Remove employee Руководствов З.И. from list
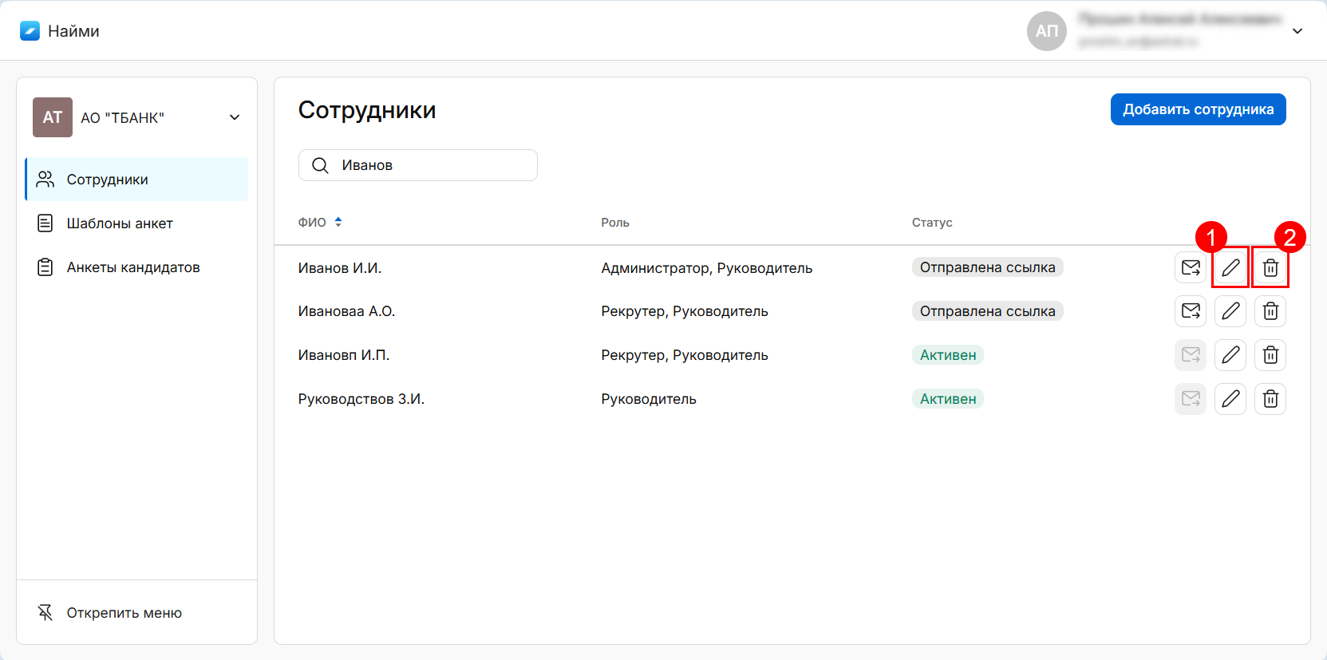This screenshot has height=660, width=1327. click(1270, 399)
